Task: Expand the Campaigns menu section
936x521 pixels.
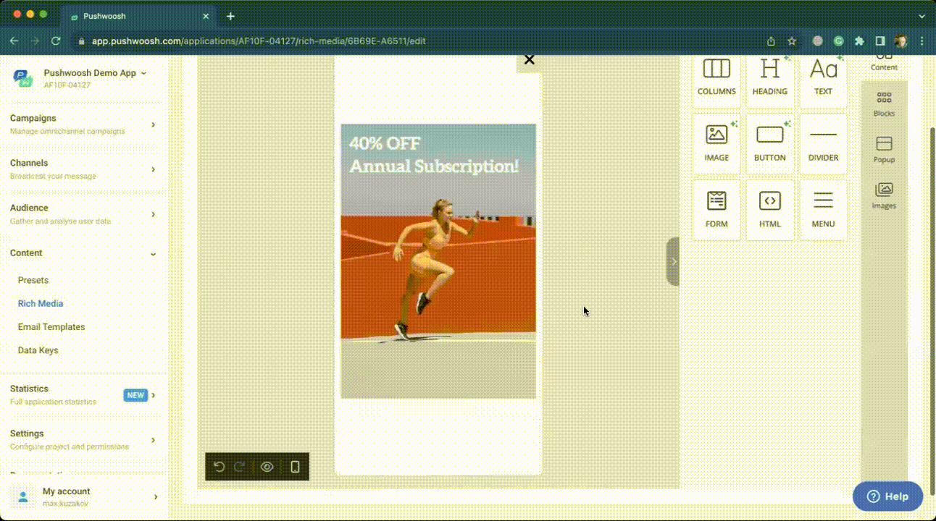Action: [84, 124]
